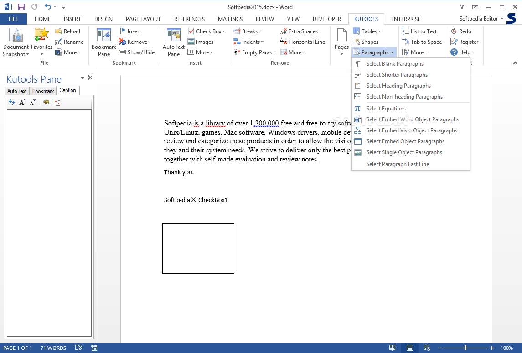Open the Document Snapshot tool
The width and height of the screenshot is (522, 353).
pyautogui.click(x=16, y=42)
